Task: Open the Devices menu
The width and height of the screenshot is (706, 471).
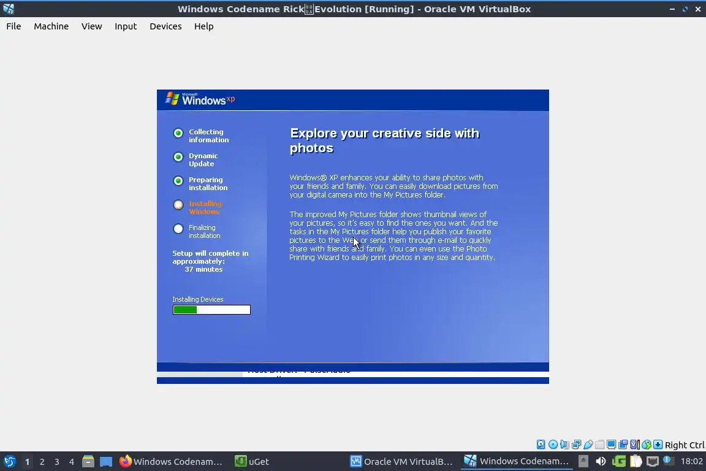Action: tap(165, 26)
